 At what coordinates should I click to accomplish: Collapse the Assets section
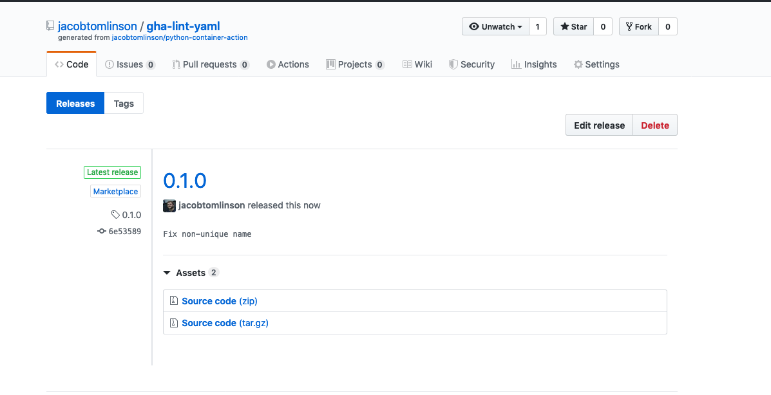point(167,273)
